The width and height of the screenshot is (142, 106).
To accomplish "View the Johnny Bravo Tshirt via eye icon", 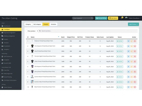I will 128,72.
